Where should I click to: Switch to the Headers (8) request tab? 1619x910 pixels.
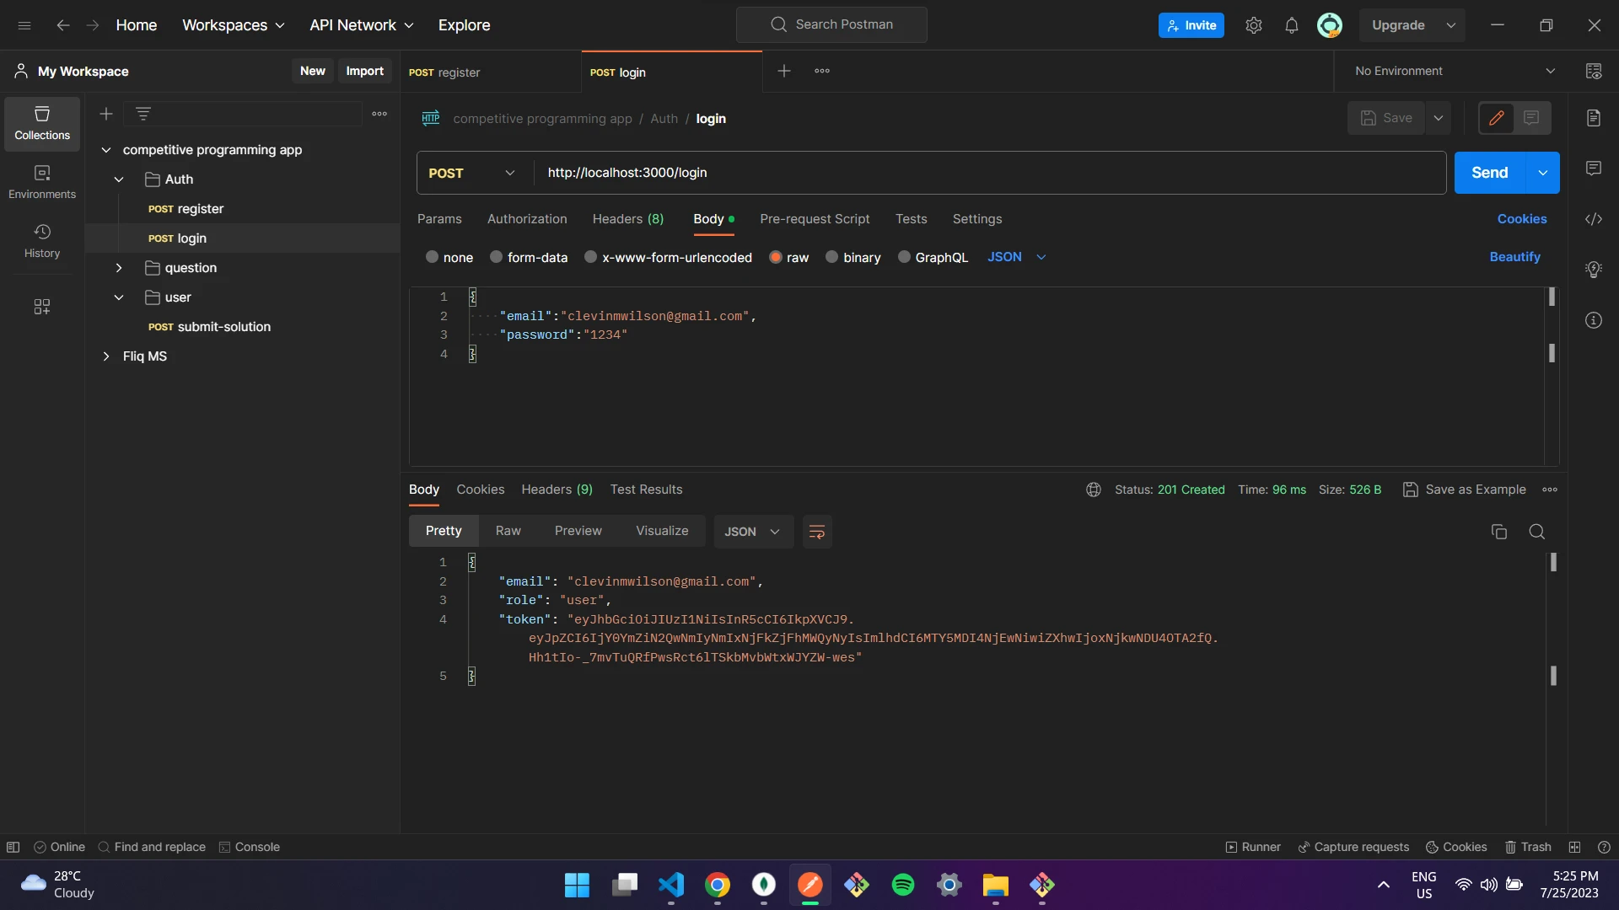click(628, 219)
